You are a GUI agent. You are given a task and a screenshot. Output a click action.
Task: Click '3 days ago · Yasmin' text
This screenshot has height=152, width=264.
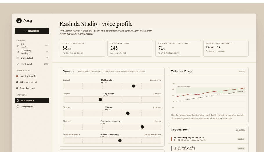pos(215,51)
